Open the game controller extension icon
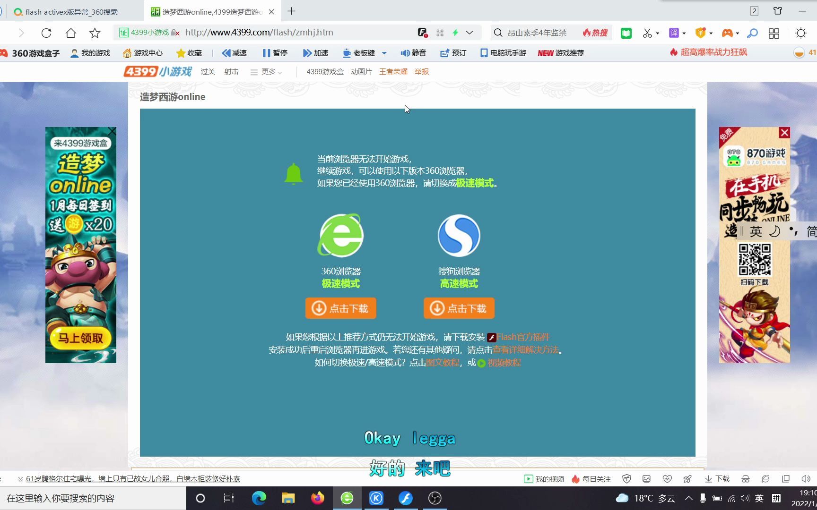 click(727, 33)
